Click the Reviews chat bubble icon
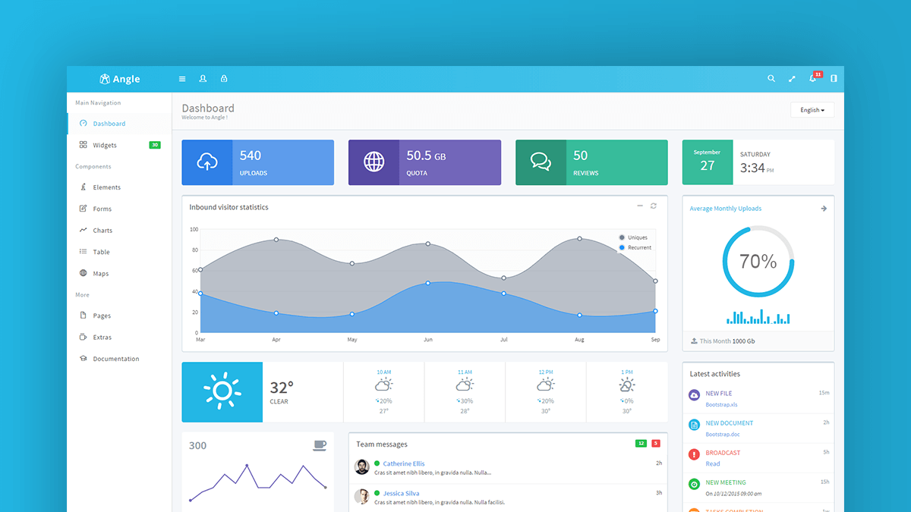This screenshot has width=911, height=512. (541, 162)
